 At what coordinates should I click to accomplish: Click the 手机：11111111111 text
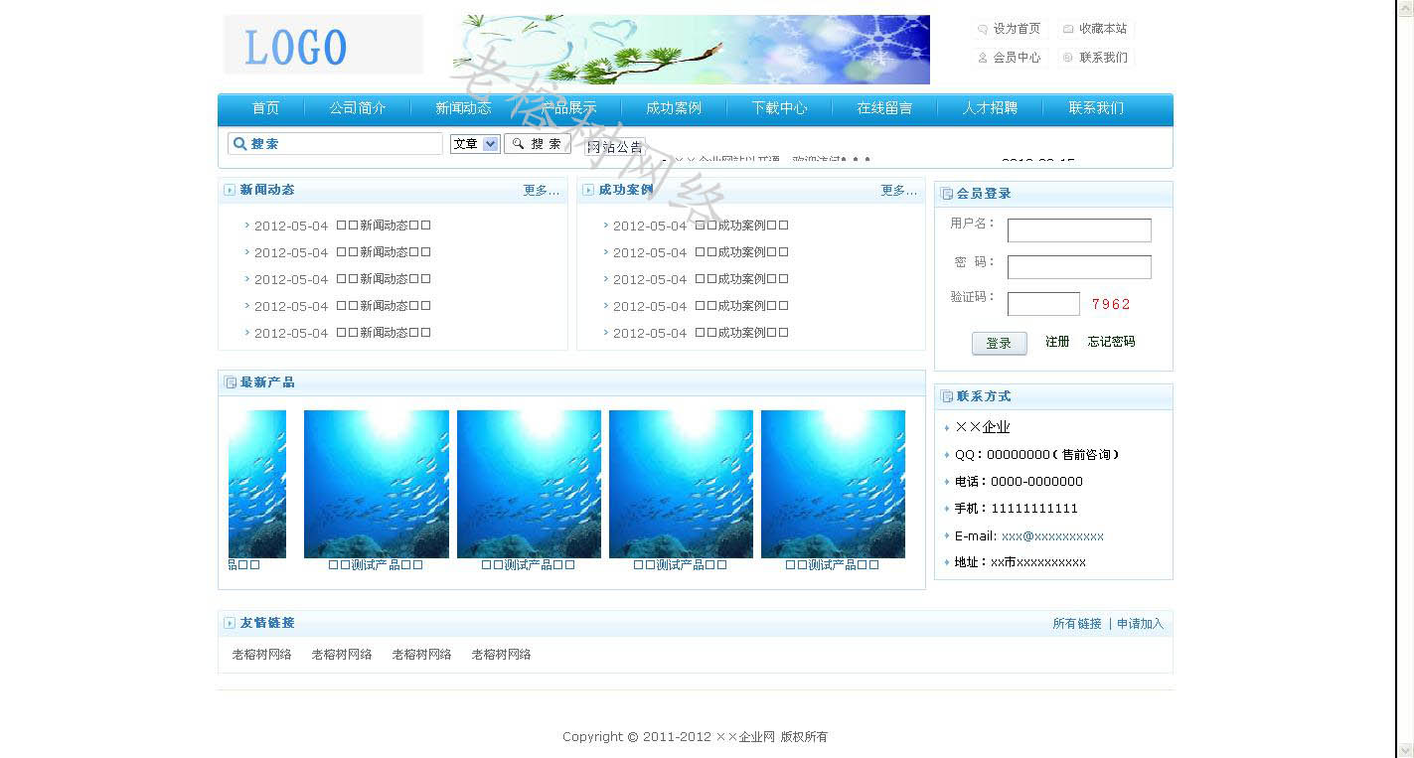coord(1016,509)
